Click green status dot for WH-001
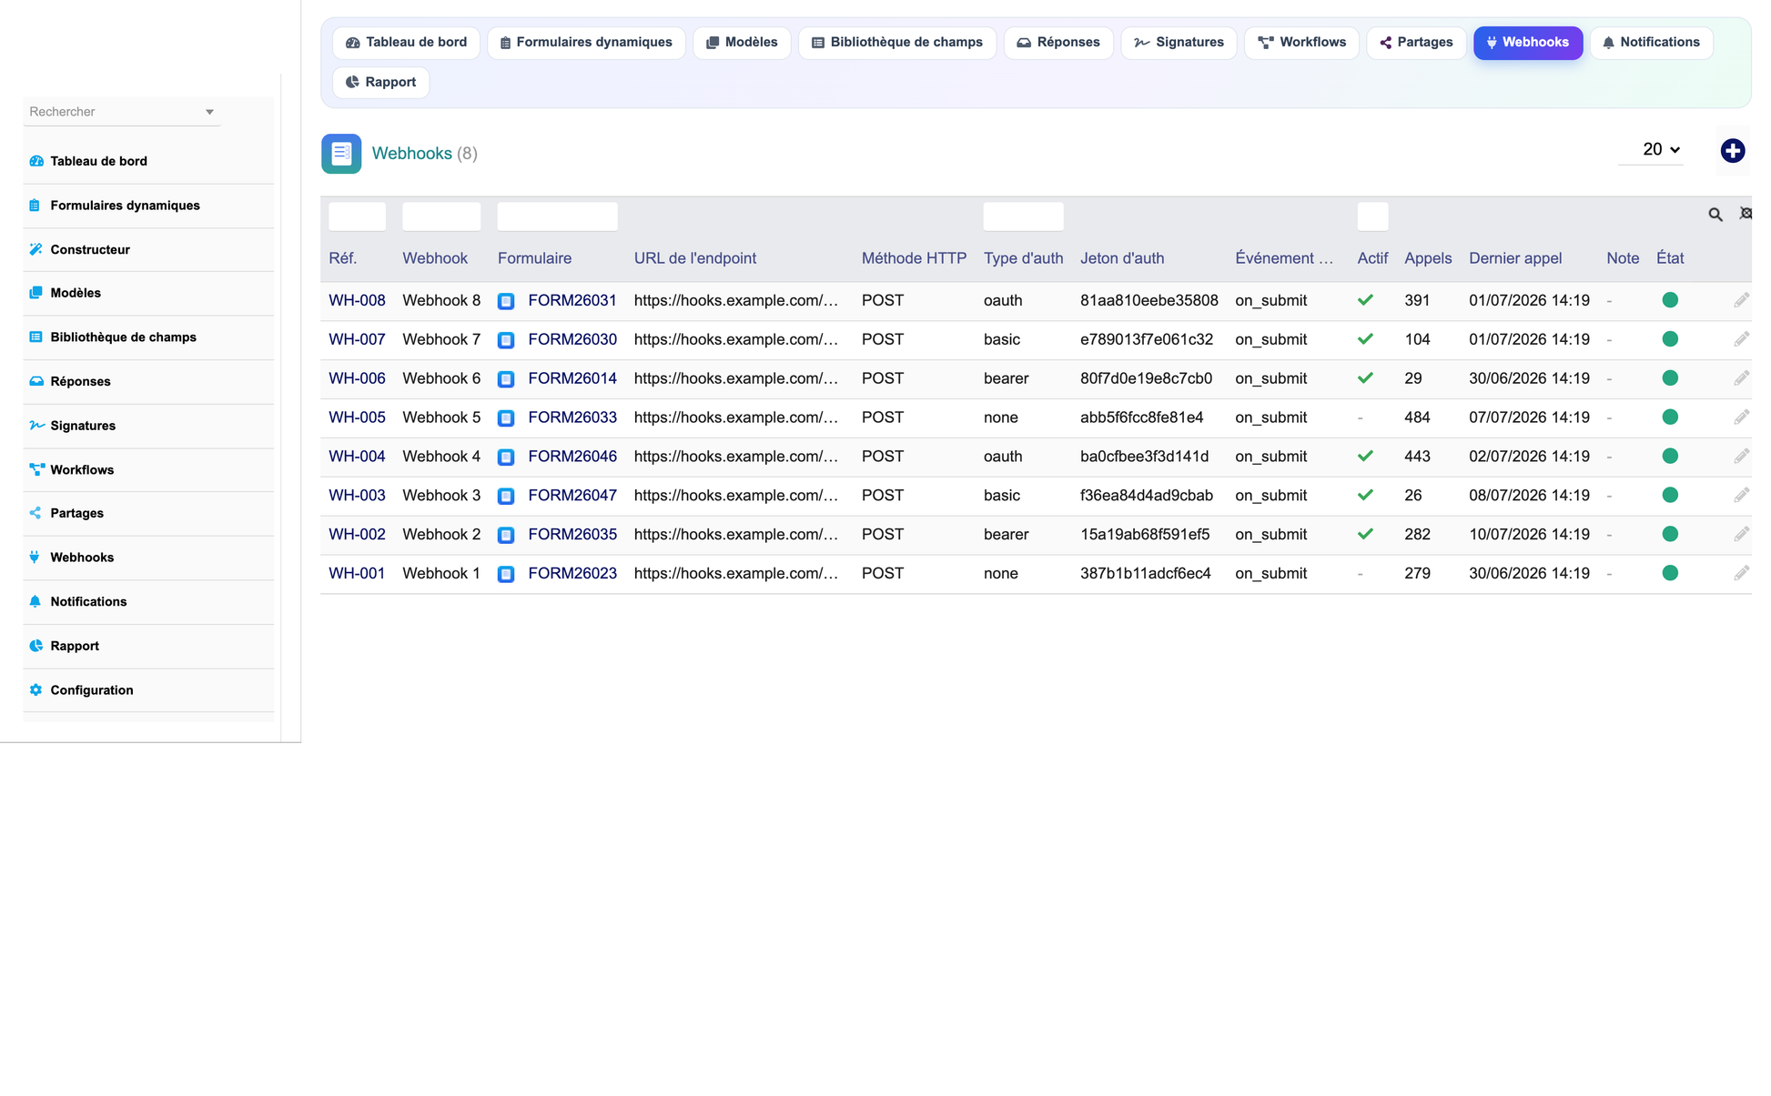The width and height of the screenshot is (1771, 1096). coord(1670,574)
